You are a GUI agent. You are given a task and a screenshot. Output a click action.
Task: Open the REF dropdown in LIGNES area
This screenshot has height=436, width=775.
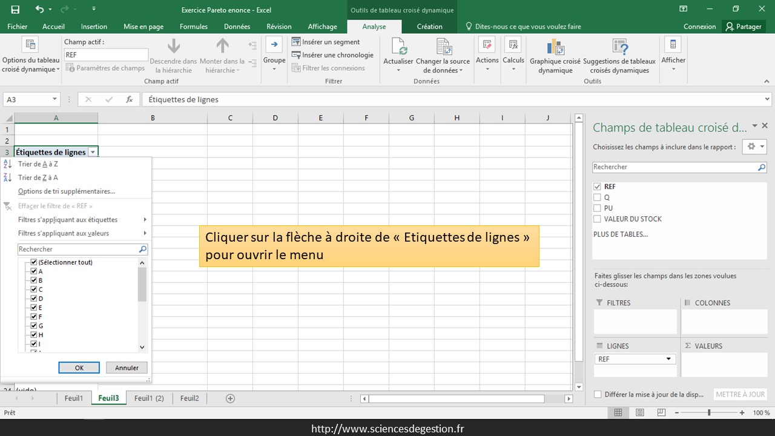668,359
